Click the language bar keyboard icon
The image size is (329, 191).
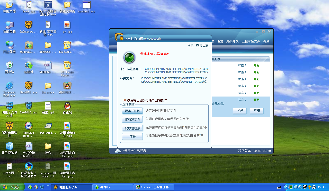coord(279,187)
